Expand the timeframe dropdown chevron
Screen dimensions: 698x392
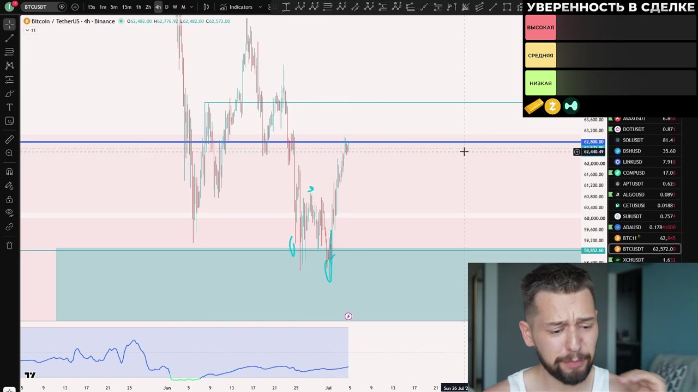pos(191,7)
